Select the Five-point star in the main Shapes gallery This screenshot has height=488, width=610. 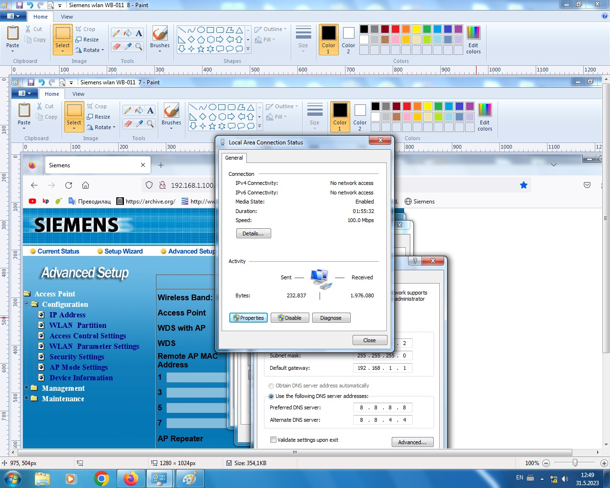(201, 49)
